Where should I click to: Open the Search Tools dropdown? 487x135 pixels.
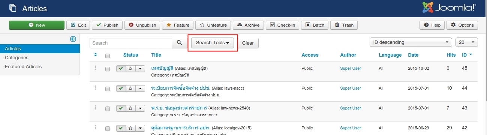(x=213, y=43)
